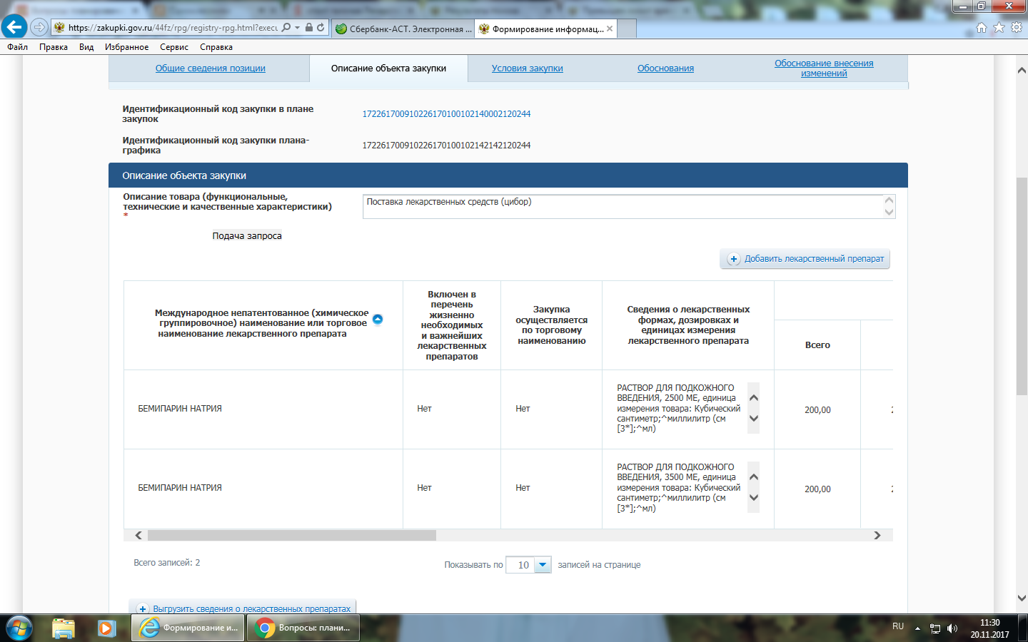Screen dimensions: 1028x642
Task: Open the records-per-page dropdown
Action: 542,565
